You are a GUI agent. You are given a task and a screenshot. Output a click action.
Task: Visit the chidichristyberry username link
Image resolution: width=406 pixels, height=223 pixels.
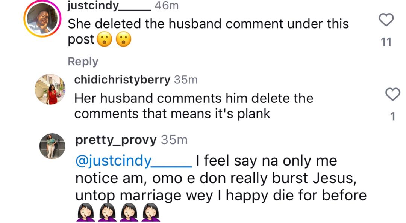click(x=122, y=80)
